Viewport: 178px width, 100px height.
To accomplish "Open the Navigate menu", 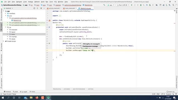I will point(19,2).
